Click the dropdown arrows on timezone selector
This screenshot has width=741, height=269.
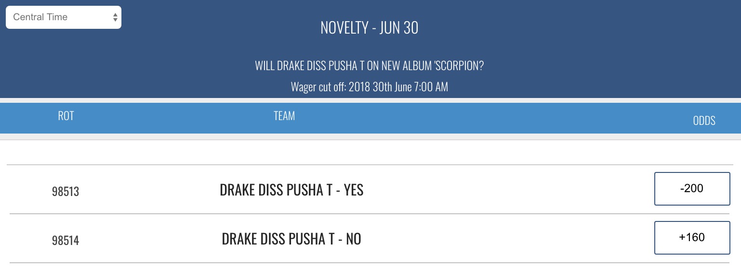115,17
